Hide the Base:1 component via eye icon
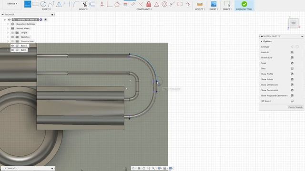 (12, 46)
